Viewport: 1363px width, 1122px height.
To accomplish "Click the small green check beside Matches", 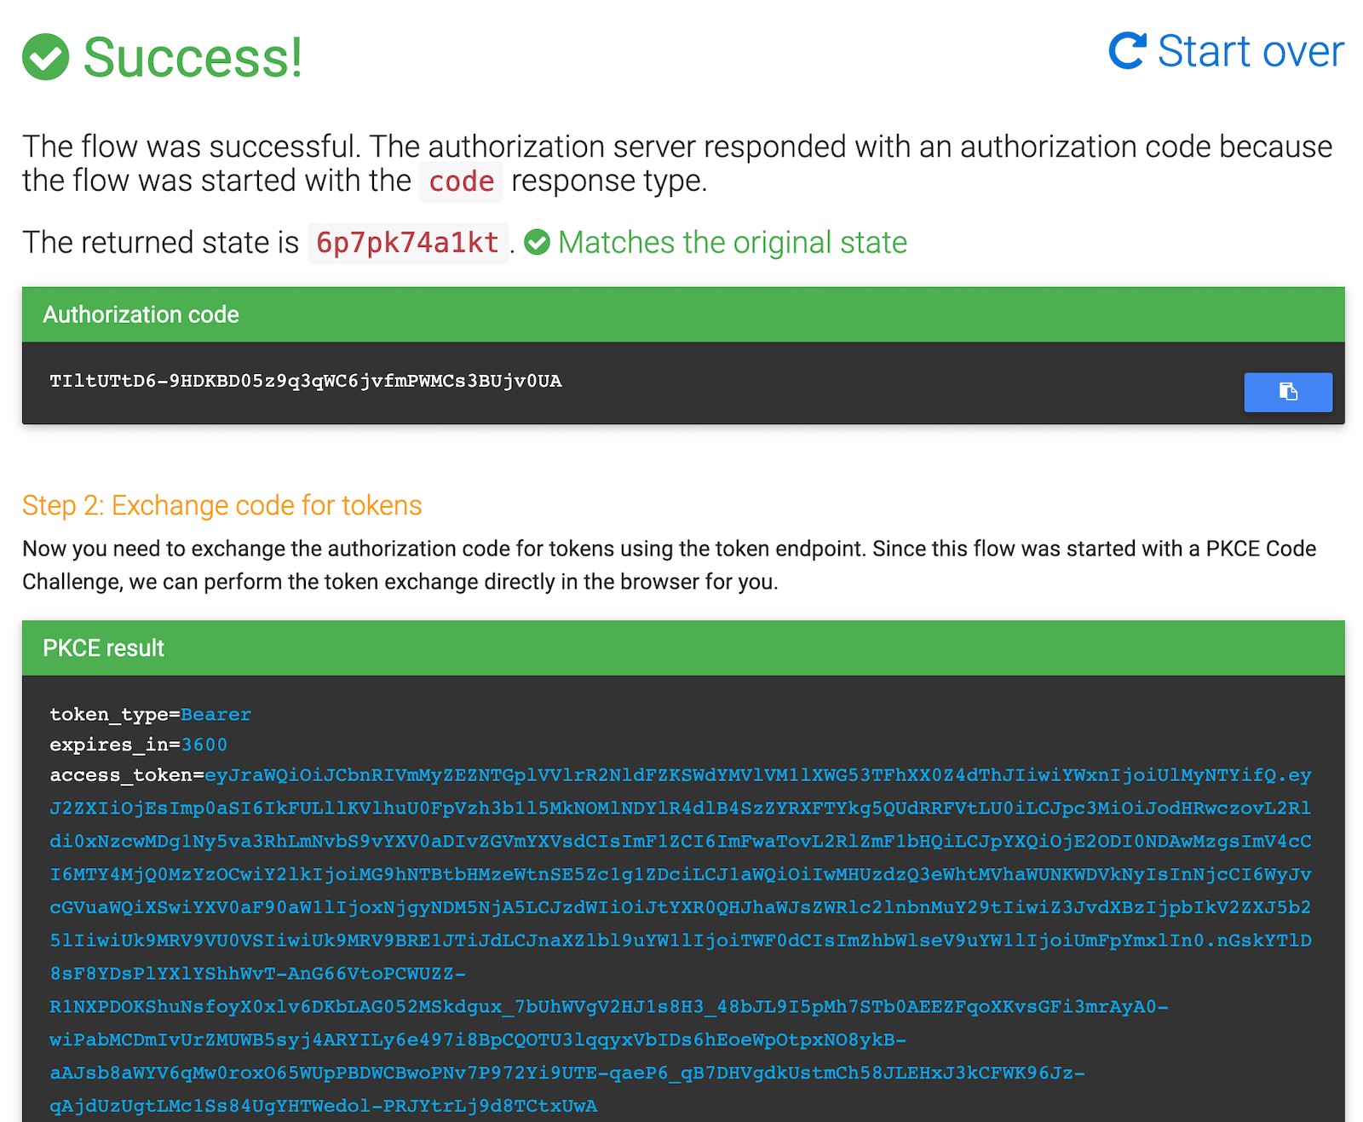I will pyautogui.click(x=537, y=243).
